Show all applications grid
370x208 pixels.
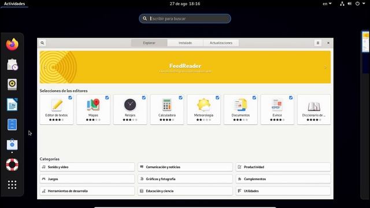pos(12,185)
